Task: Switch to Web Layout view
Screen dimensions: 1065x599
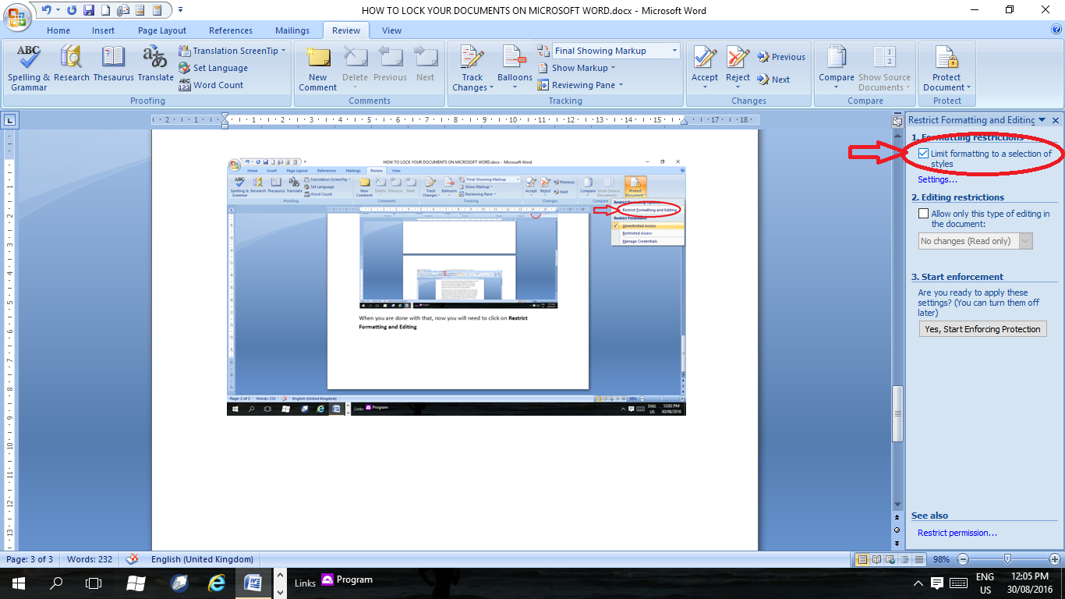Action: click(x=889, y=559)
